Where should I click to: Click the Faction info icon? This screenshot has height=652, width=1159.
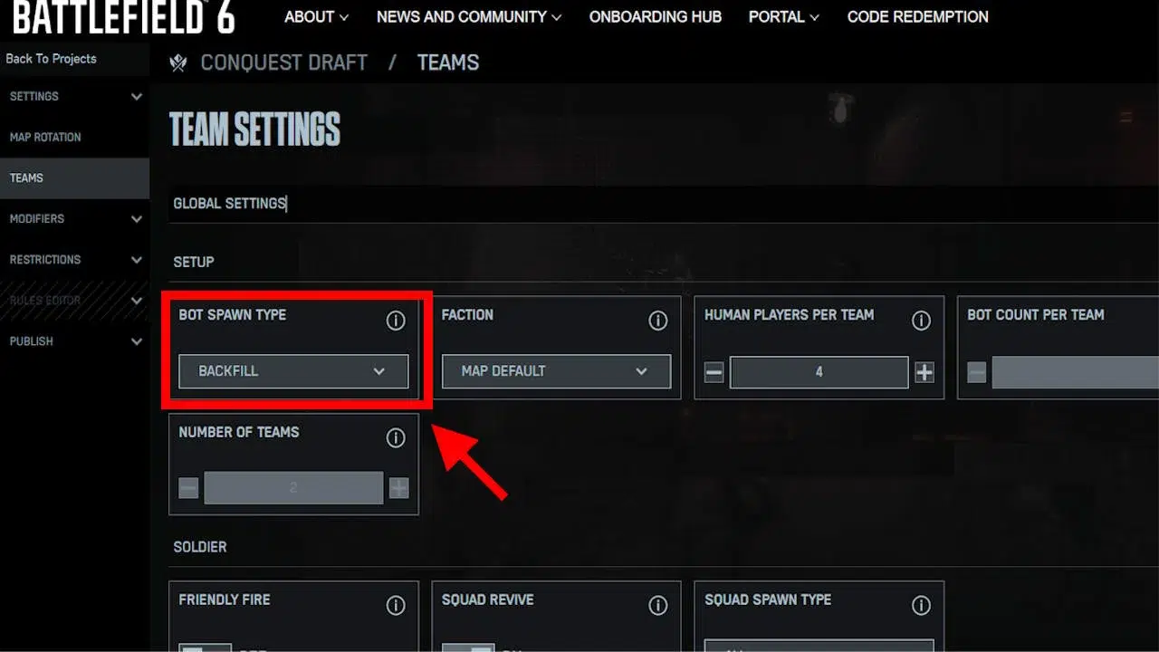pos(658,321)
